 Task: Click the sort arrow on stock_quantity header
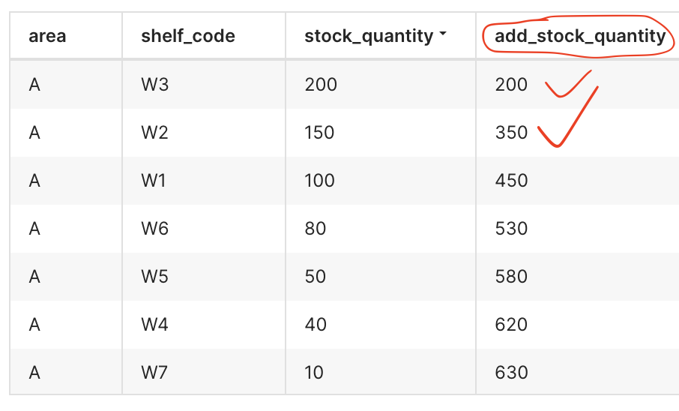[444, 36]
